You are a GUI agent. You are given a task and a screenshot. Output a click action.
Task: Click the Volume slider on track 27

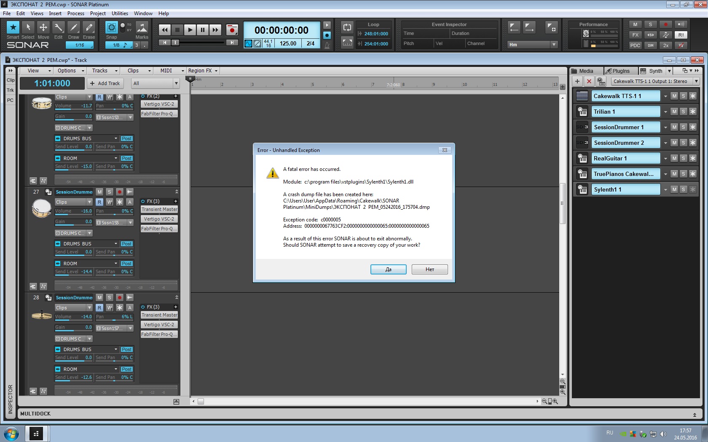point(73,211)
